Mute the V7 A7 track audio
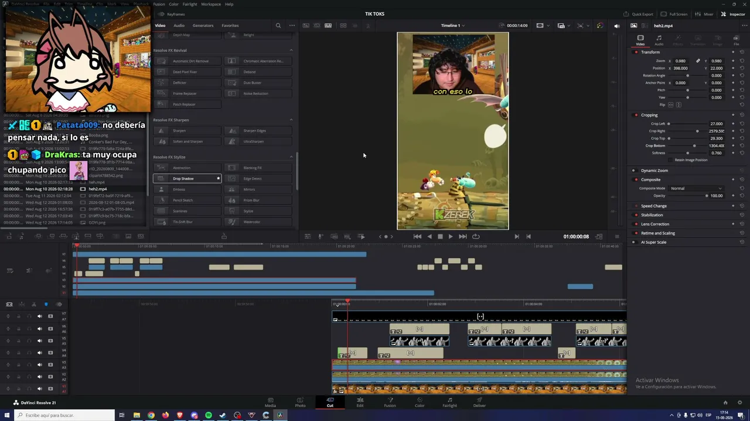The image size is (750, 421). click(x=40, y=316)
